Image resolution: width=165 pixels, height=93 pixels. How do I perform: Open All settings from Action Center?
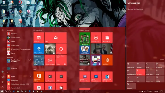[x=160, y=65]
